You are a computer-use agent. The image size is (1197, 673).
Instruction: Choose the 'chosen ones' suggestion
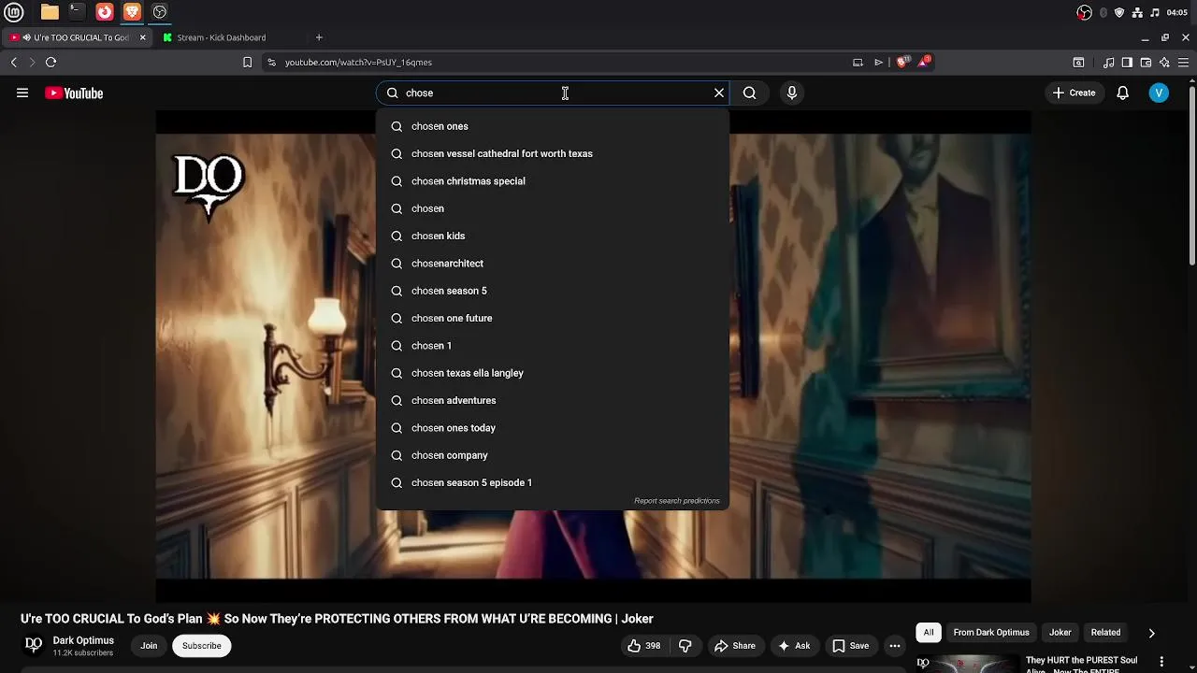click(553, 126)
